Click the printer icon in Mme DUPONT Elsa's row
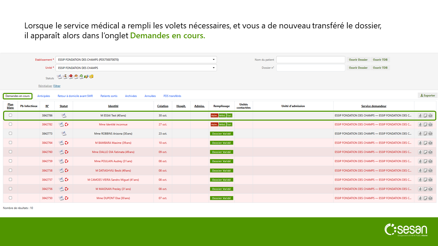The width and height of the screenshot is (438, 246). (430, 198)
